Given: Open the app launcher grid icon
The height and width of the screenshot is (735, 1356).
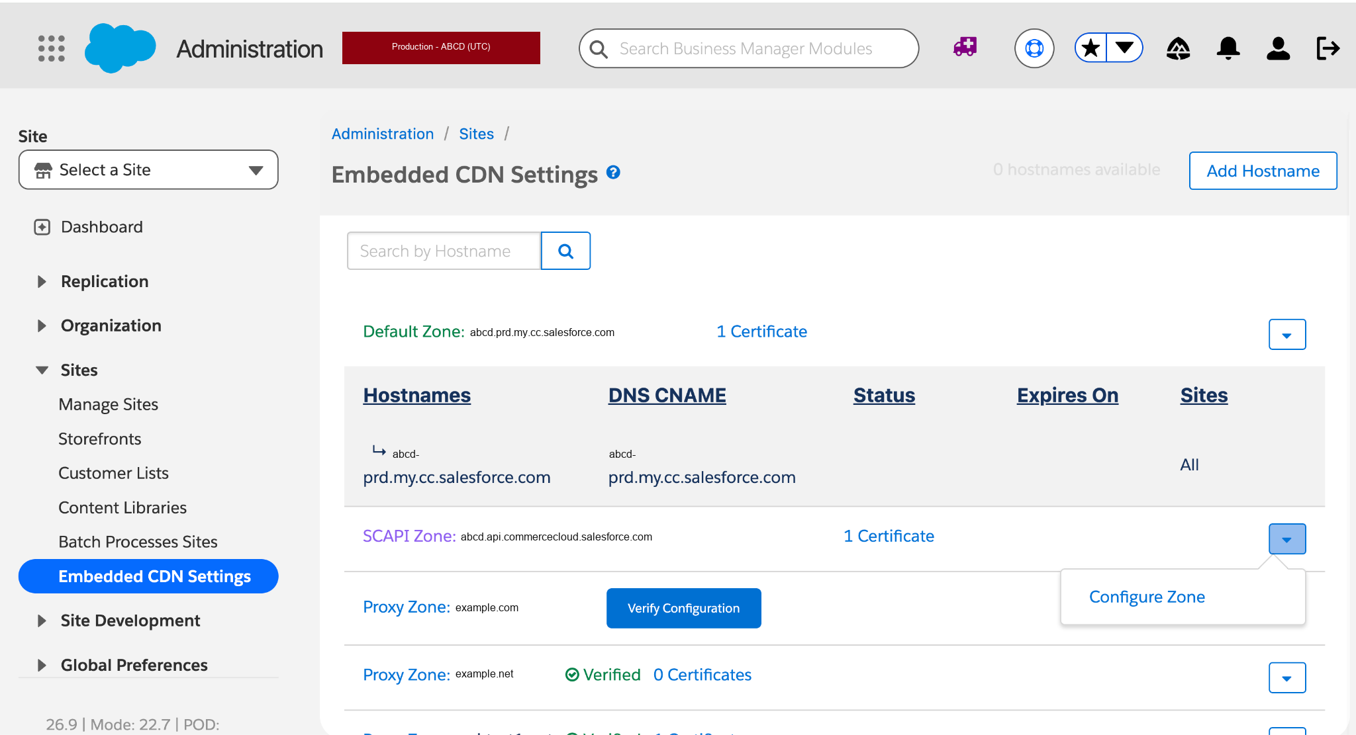Looking at the screenshot, I should (x=52, y=48).
